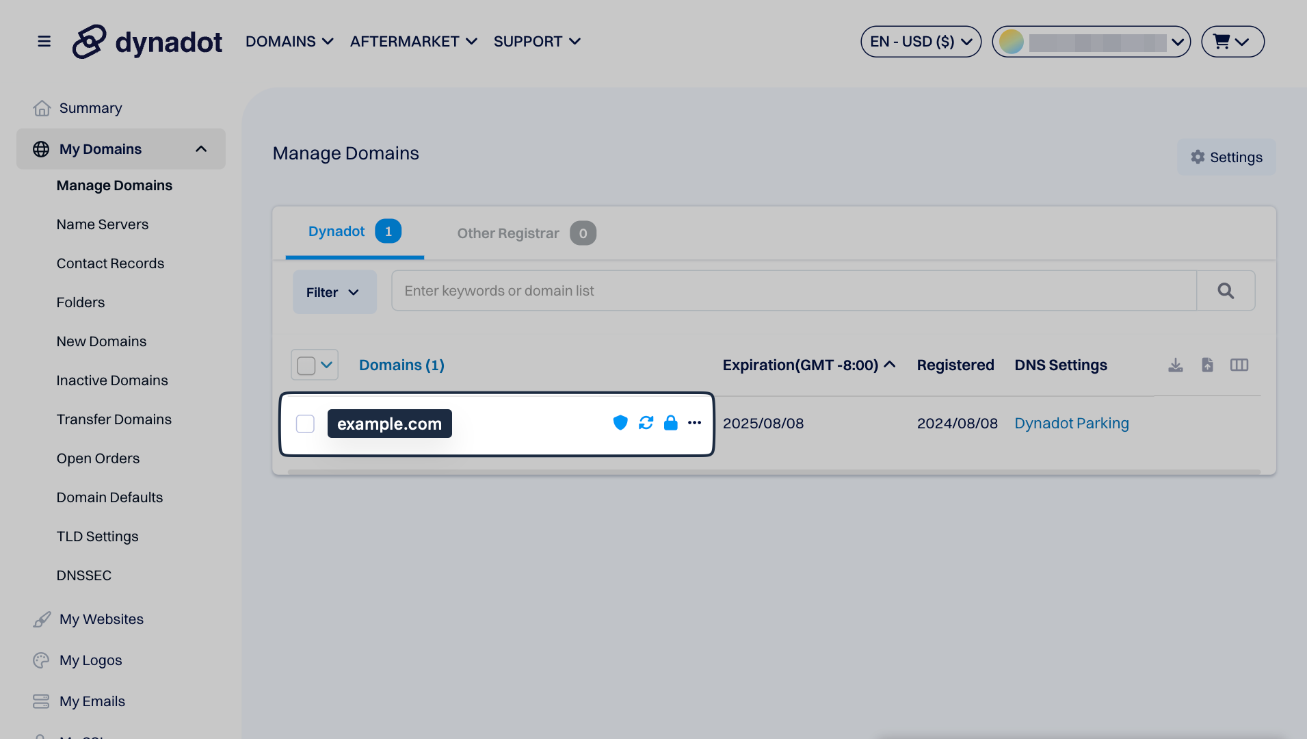Click the horizontal scrollbar under the table
The image size is (1307, 739).
774,472
